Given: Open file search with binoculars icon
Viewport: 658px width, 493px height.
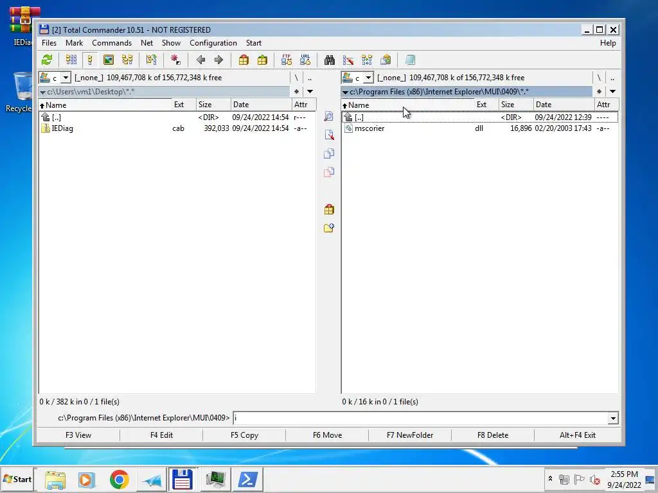Looking at the screenshot, I should pos(330,60).
